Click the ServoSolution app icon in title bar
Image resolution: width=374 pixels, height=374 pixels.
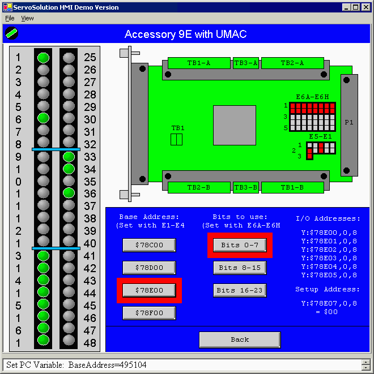[6, 7]
